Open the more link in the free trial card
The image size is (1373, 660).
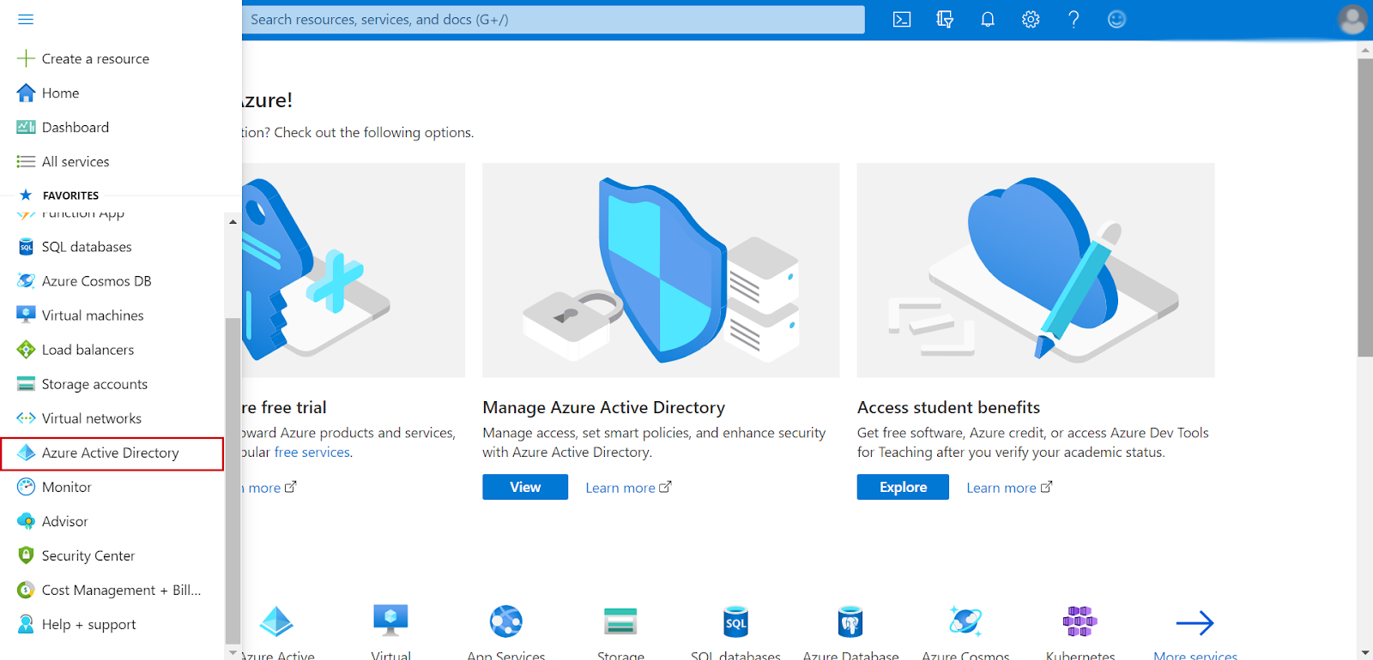point(271,488)
